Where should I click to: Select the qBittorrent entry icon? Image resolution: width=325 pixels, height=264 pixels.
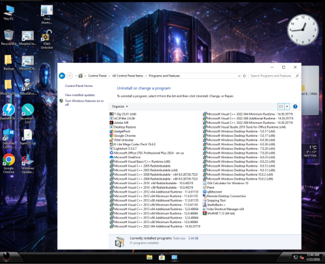pyautogui.click(x=205, y=192)
